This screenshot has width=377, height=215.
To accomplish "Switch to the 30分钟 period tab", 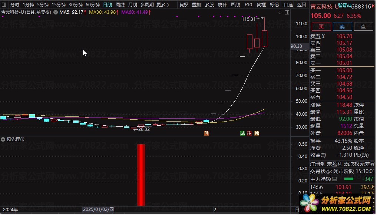I will pos(76,4).
